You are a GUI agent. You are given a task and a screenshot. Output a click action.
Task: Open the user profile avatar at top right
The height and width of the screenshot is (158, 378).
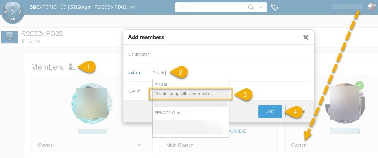371,7
